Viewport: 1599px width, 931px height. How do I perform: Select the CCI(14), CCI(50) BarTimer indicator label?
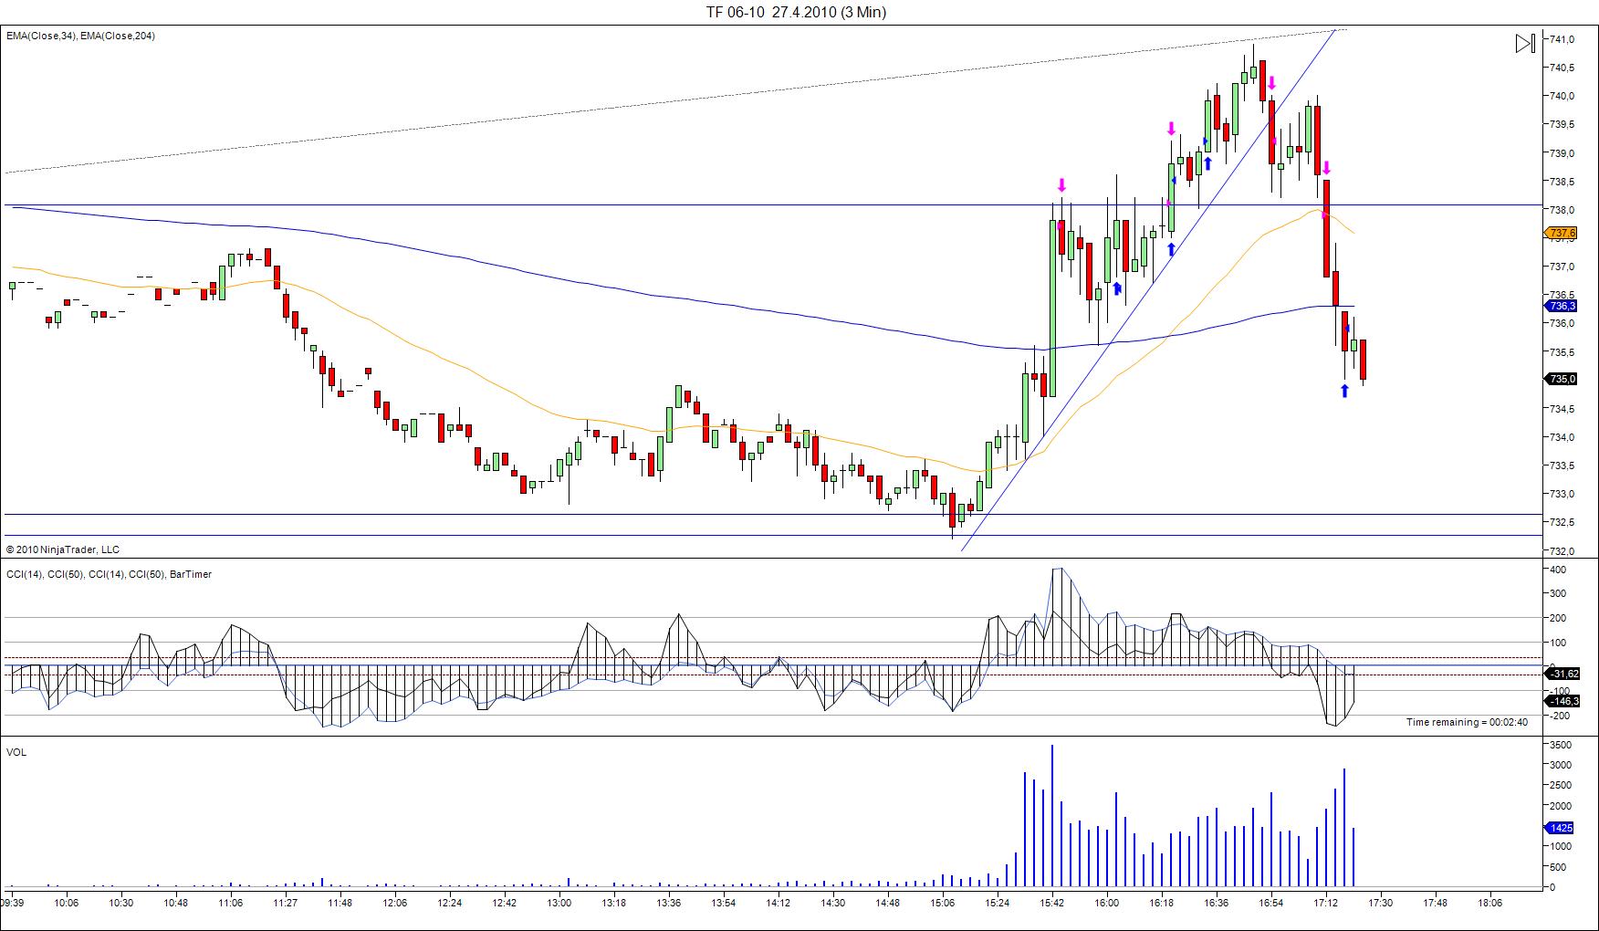coord(110,574)
